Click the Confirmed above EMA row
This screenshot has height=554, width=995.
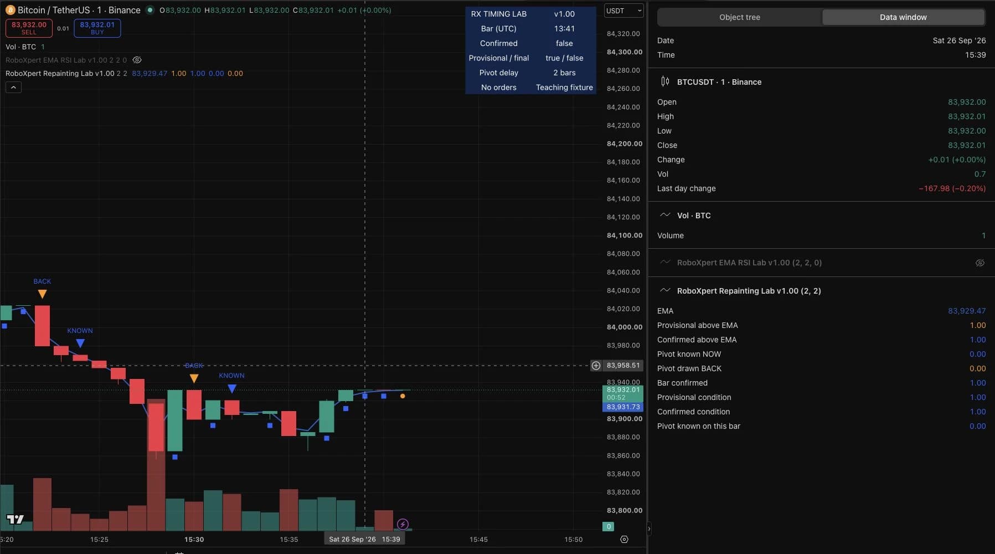tap(821, 340)
